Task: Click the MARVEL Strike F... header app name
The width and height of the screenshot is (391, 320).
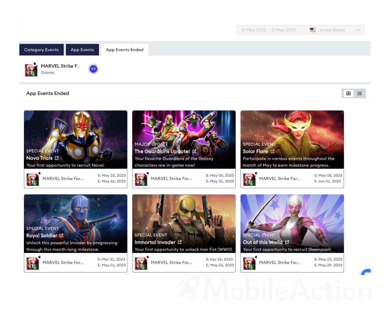Action: click(x=60, y=66)
